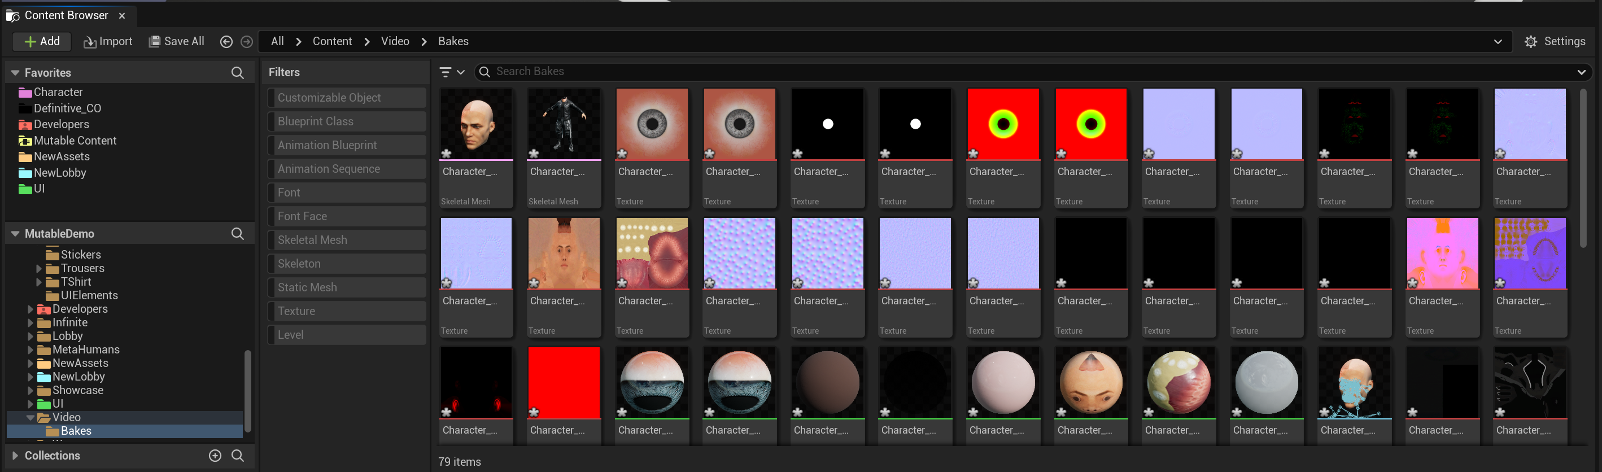Screen dimensions: 1602x472
Task: Open chevron after Video breadcrumb
Action: pyautogui.click(x=424, y=42)
